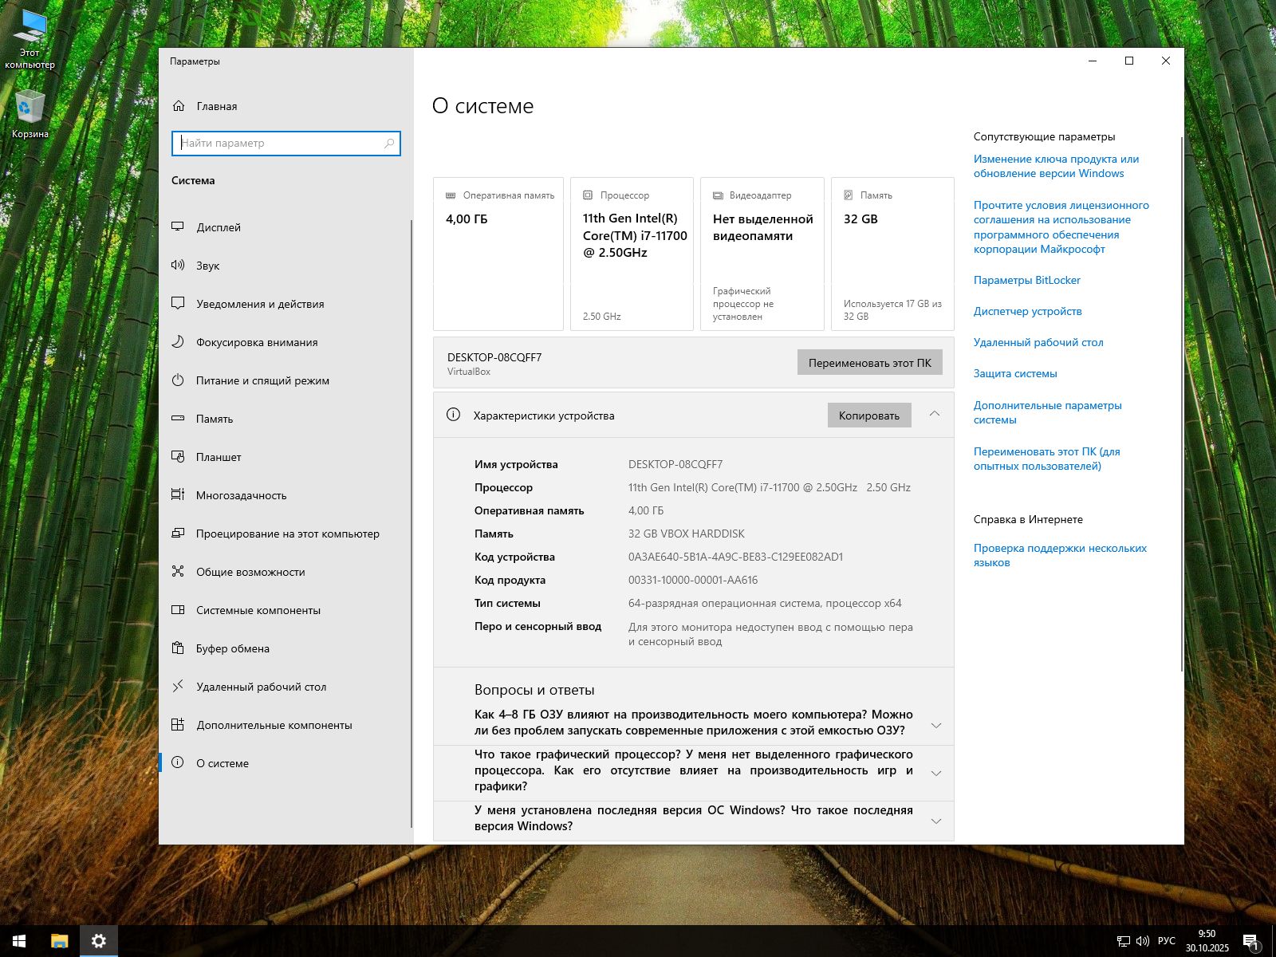The width and height of the screenshot is (1276, 957).
Task: Open the Storage settings page
Action: (x=215, y=419)
